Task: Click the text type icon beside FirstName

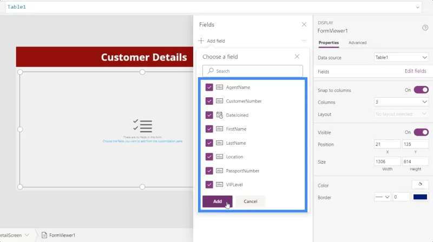Action: [x=219, y=129]
